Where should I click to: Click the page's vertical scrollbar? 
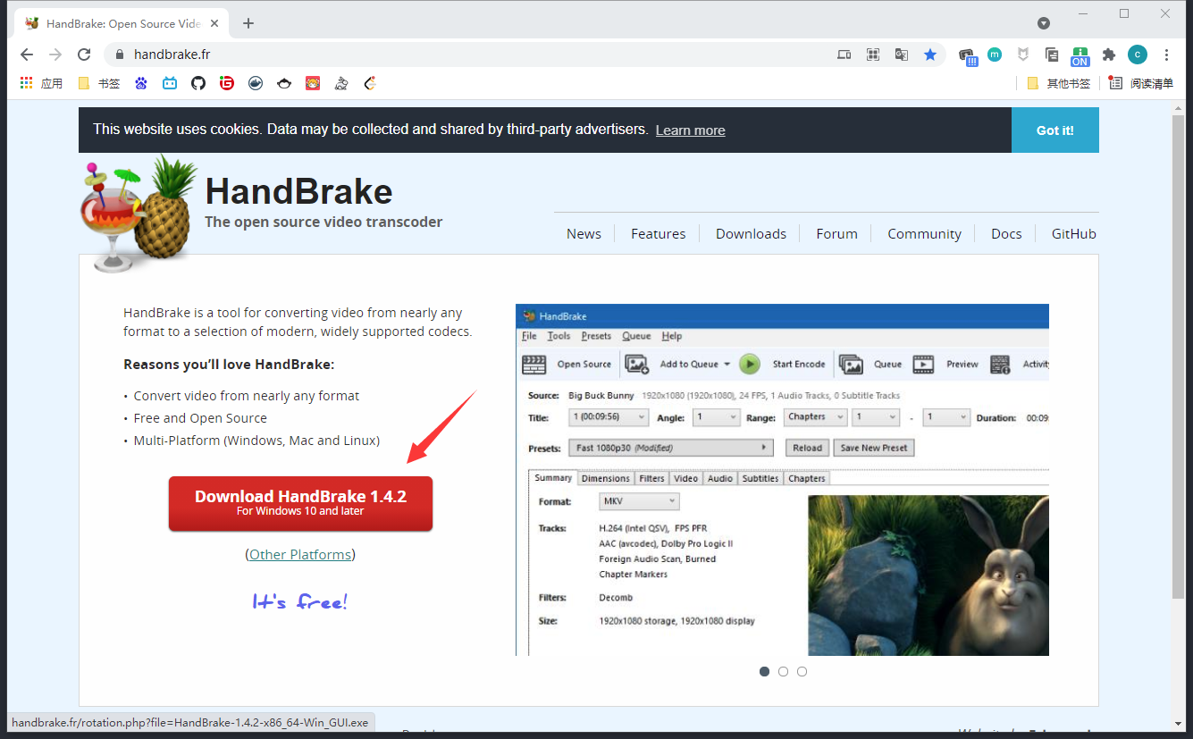(x=1178, y=357)
